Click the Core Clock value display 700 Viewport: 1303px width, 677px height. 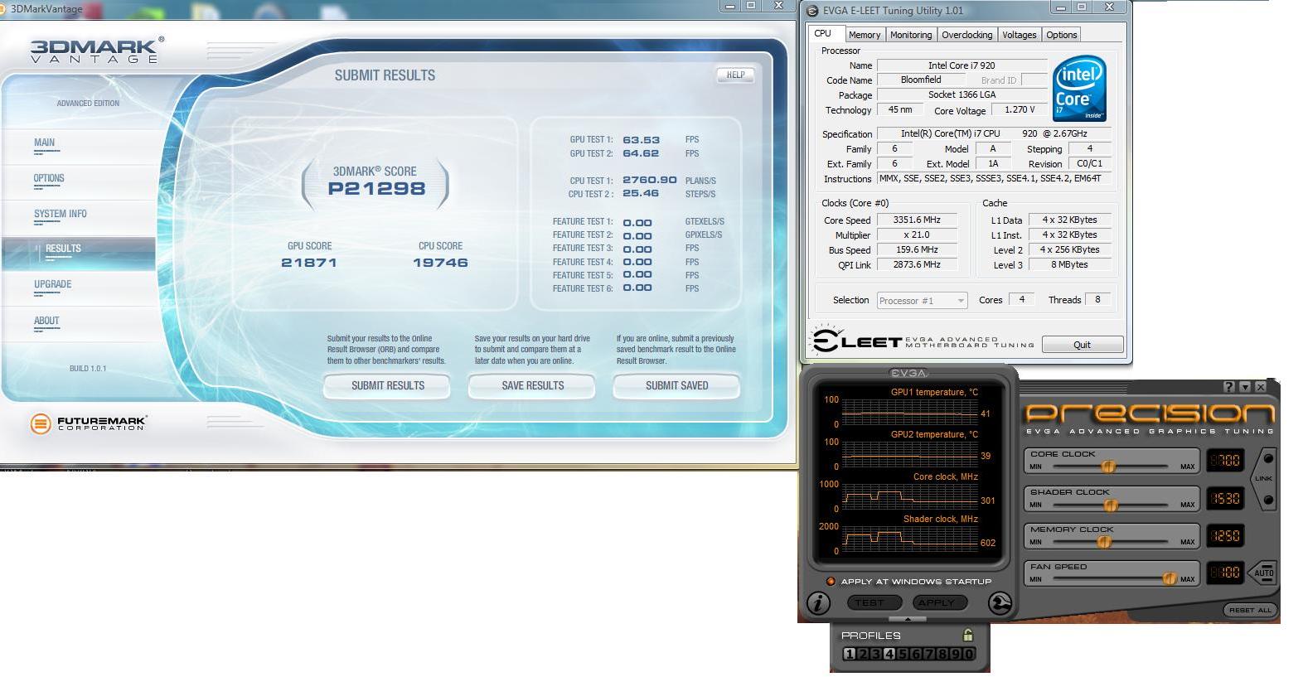(x=1225, y=461)
